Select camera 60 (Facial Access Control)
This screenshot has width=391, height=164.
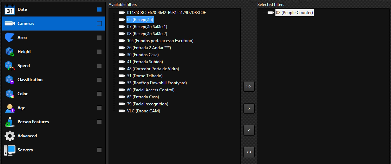pyautogui.click(x=151, y=90)
